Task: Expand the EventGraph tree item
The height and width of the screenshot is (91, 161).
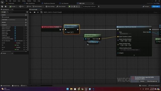Action: pos(1,17)
